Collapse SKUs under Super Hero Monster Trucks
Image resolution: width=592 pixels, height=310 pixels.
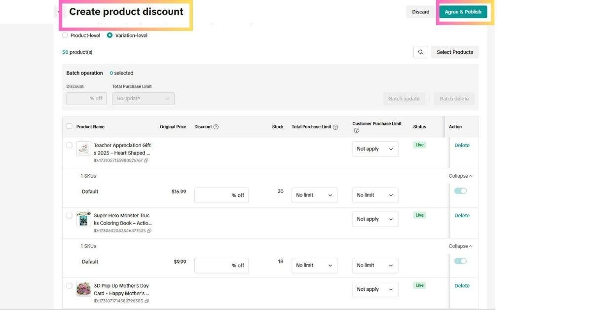point(460,246)
